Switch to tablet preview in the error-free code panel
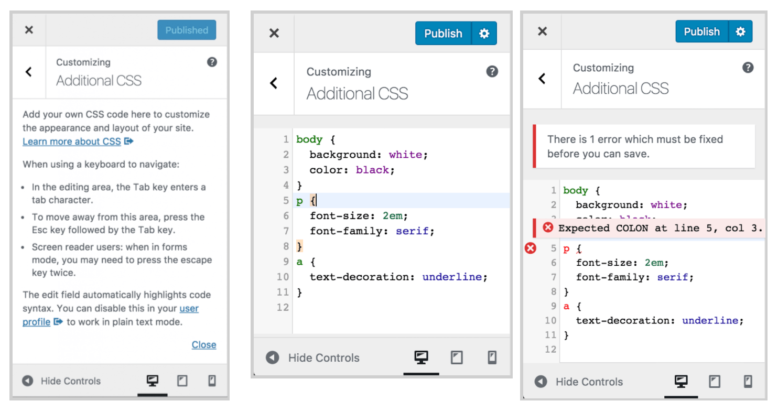This screenshot has height=412, width=778. [x=457, y=357]
